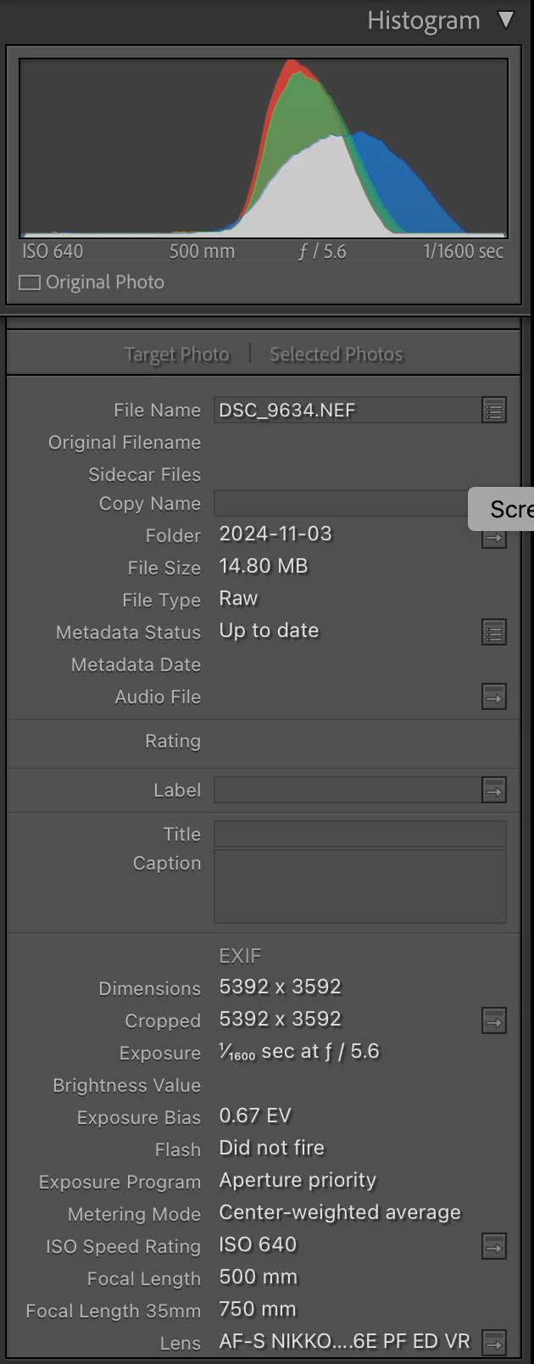
Task: Open crop tool via Cropped arrow icon
Action: click(x=494, y=1020)
